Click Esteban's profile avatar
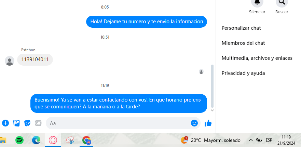 [10, 61]
